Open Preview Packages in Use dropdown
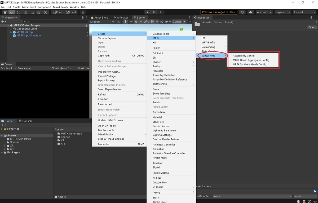The height and width of the screenshot is (203, 318). [x=219, y=12]
